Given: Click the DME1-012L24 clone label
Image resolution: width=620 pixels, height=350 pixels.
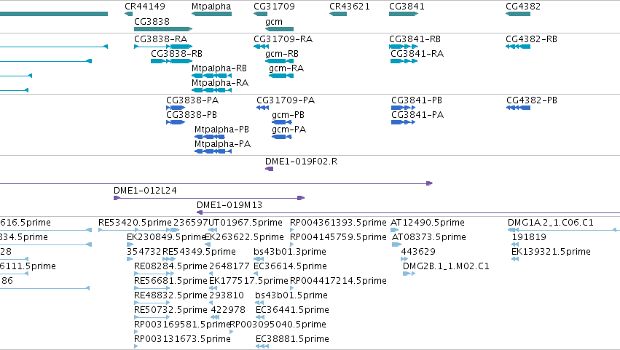Looking at the screenshot, I should pyautogui.click(x=145, y=191).
